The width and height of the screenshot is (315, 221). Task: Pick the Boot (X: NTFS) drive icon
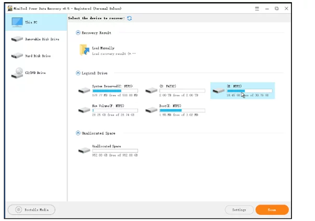pyautogui.click(x=151, y=110)
